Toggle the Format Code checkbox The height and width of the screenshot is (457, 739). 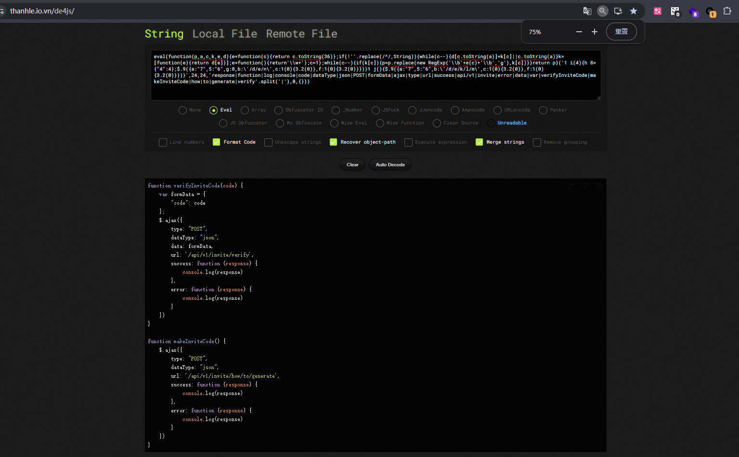click(217, 142)
